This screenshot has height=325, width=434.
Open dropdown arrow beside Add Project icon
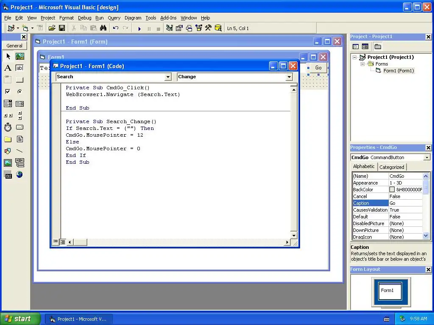pos(18,28)
